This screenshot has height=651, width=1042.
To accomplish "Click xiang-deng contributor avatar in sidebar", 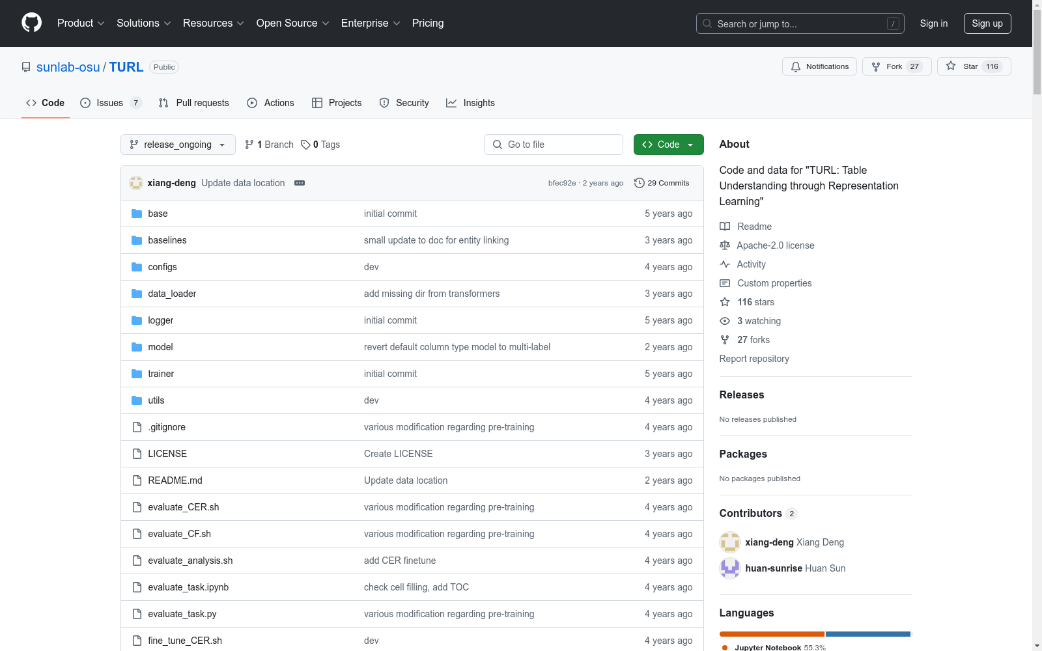I will [730, 542].
